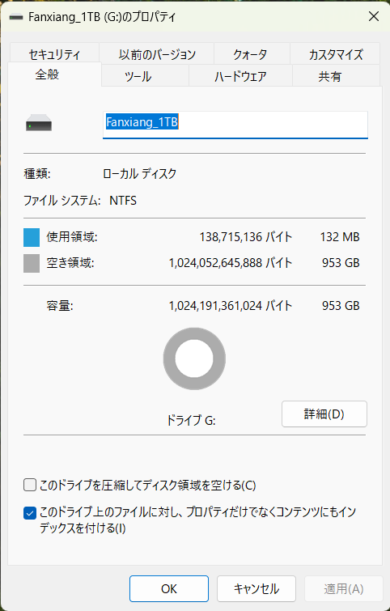Click the small drive icon in the title bar
Screen dimensions: 390x611
pos(16,17)
